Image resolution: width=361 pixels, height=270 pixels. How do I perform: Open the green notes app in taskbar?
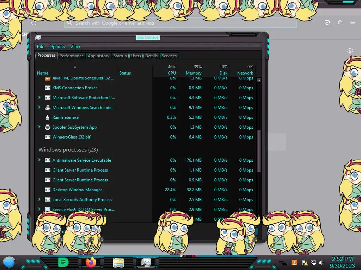(63, 262)
